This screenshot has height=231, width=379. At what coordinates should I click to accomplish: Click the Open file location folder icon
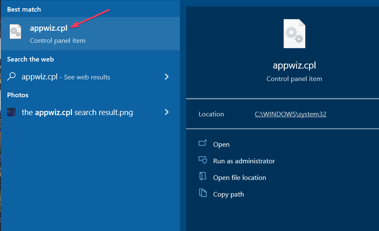(203, 177)
